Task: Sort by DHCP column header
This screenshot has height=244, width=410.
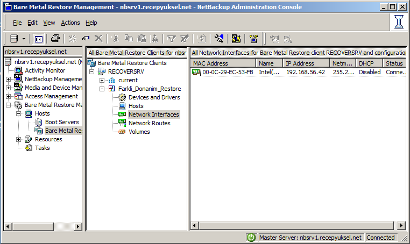Action: point(370,63)
